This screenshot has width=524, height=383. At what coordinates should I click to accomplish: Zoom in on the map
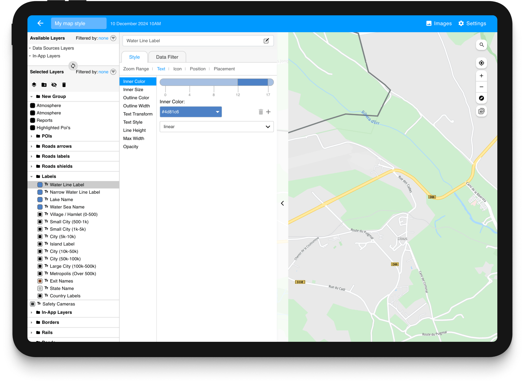(x=481, y=76)
